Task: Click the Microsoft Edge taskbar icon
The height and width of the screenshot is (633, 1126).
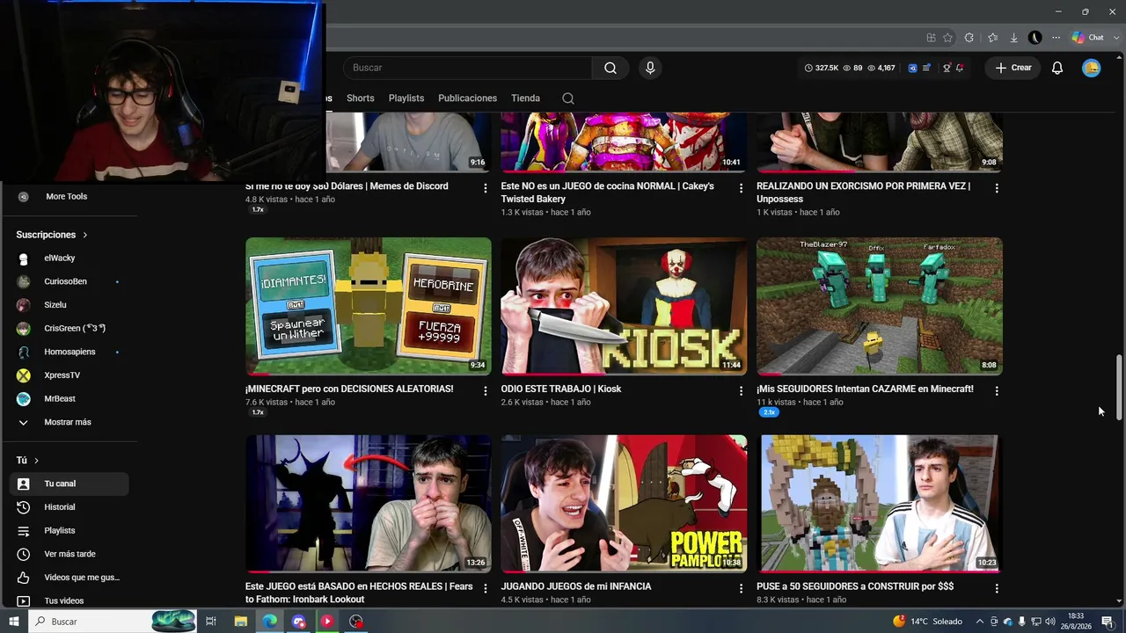Action: click(269, 622)
